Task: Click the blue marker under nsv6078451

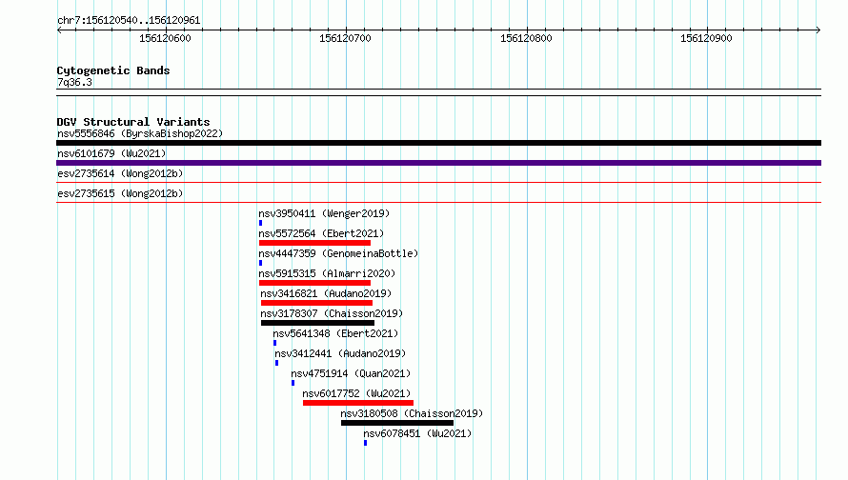Action: (x=366, y=443)
